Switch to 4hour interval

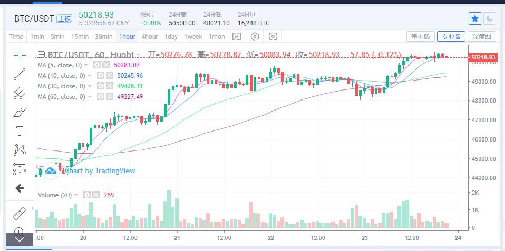point(150,37)
